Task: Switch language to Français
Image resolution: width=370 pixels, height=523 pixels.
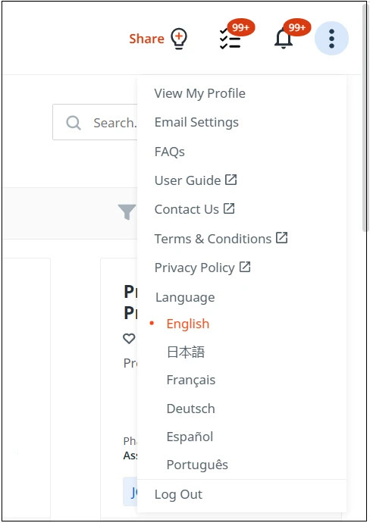Action: point(191,380)
